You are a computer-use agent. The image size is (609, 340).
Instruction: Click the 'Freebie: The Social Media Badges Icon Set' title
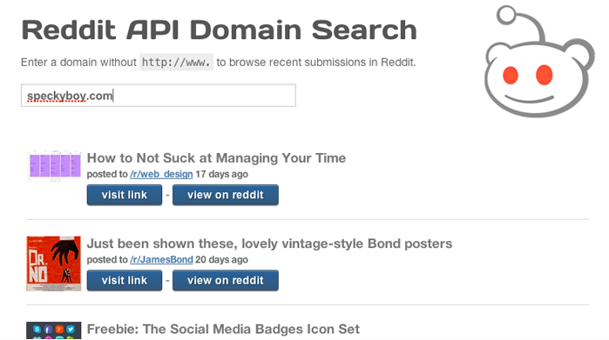coord(223,329)
